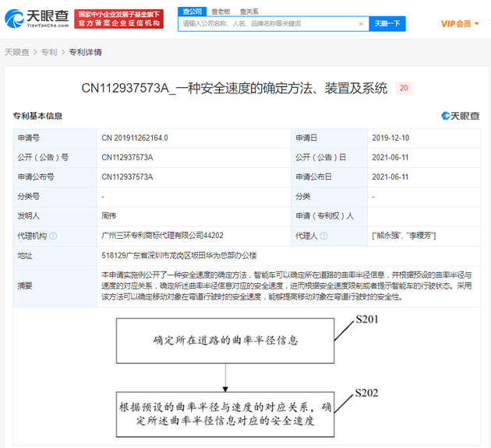The height and width of the screenshot is (448, 491).
Task: Click the red badge showing 20
Action: coord(404,89)
